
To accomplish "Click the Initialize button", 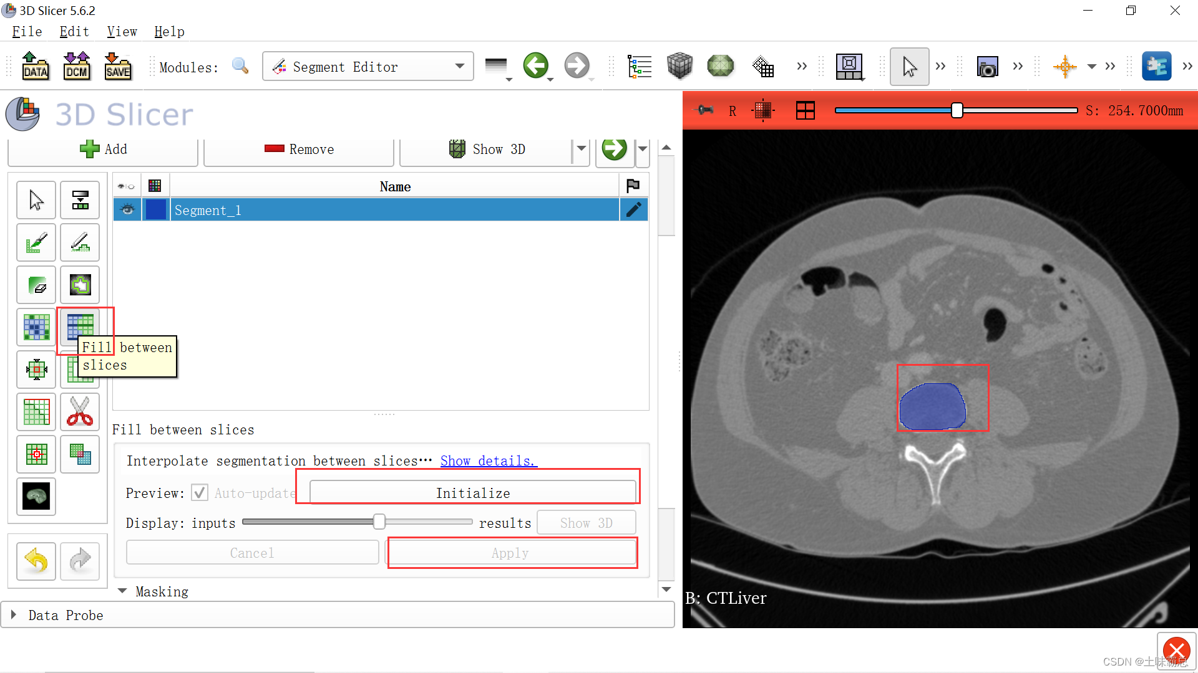I will (472, 493).
